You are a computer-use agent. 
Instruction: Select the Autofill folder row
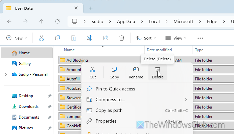click(x=70, y=79)
